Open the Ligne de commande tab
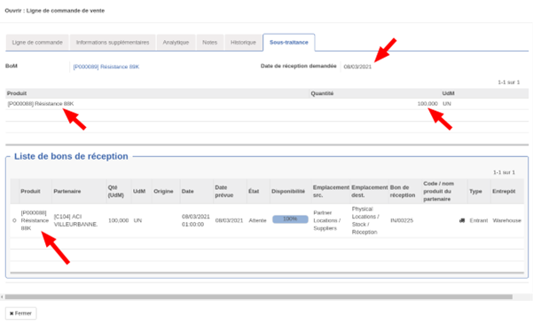 pos(37,43)
